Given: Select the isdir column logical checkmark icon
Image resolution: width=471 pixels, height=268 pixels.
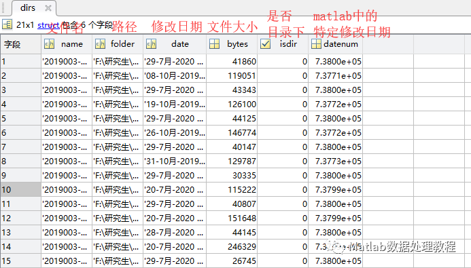Looking at the screenshot, I should coord(265,44).
